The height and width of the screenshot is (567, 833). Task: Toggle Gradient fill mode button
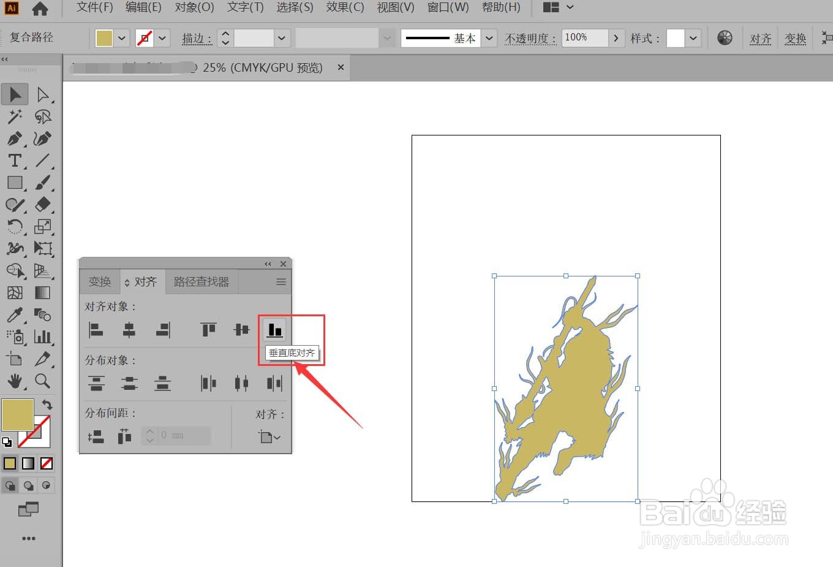tap(28, 464)
